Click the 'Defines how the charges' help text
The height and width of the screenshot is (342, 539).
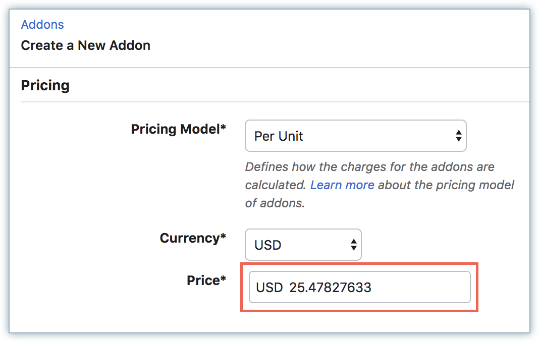(369, 167)
